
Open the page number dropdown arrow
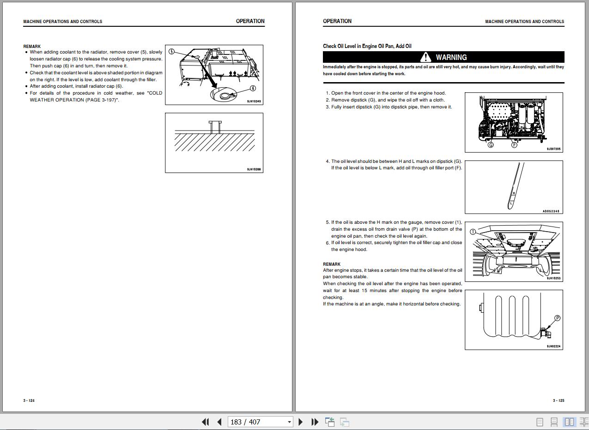point(290,422)
